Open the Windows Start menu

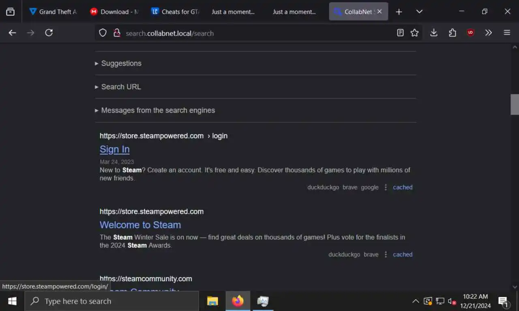click(12, 301)
